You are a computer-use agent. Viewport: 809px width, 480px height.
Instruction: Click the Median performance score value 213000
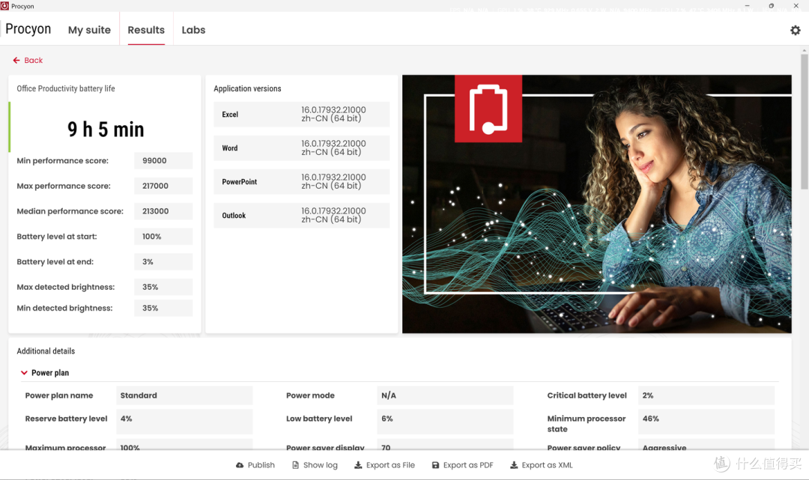[163, 211]
